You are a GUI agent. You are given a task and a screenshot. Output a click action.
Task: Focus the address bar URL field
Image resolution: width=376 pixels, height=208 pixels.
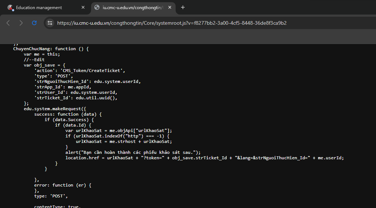pyautogui.click(x=172, y=23)
